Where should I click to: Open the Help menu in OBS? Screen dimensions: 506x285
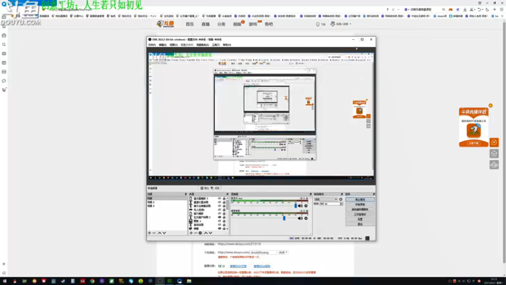click(227, 45)
